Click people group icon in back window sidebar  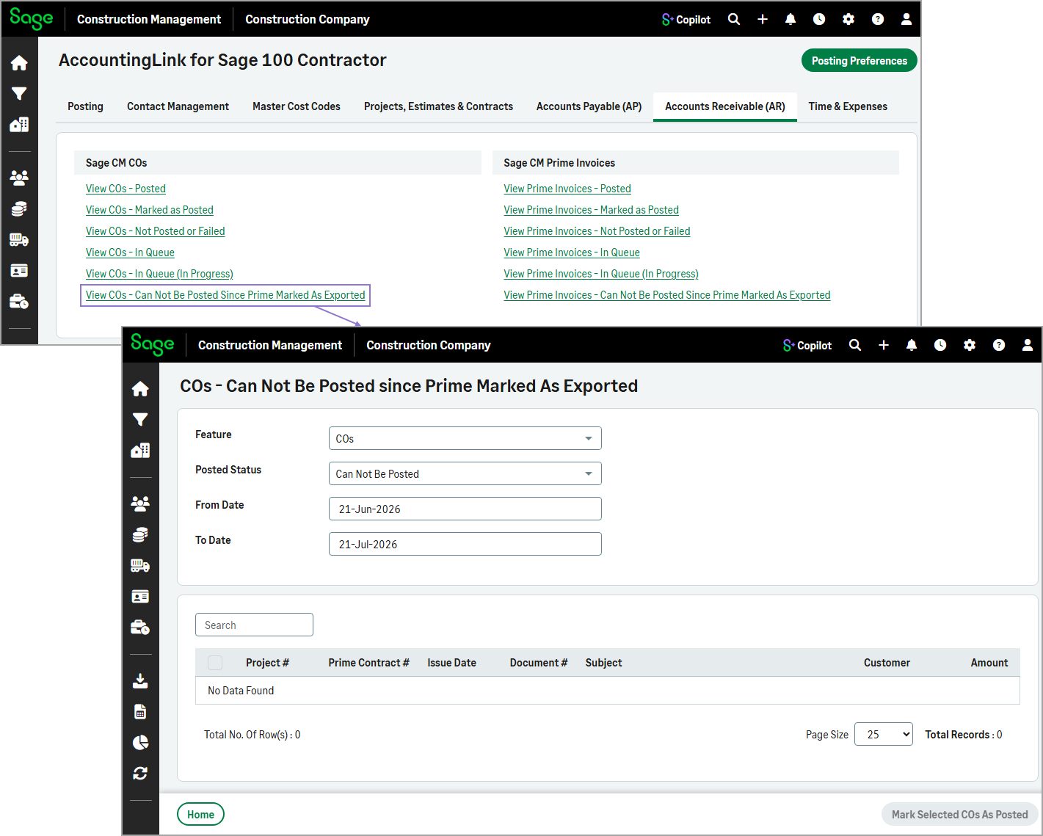[x=19, y=178]
